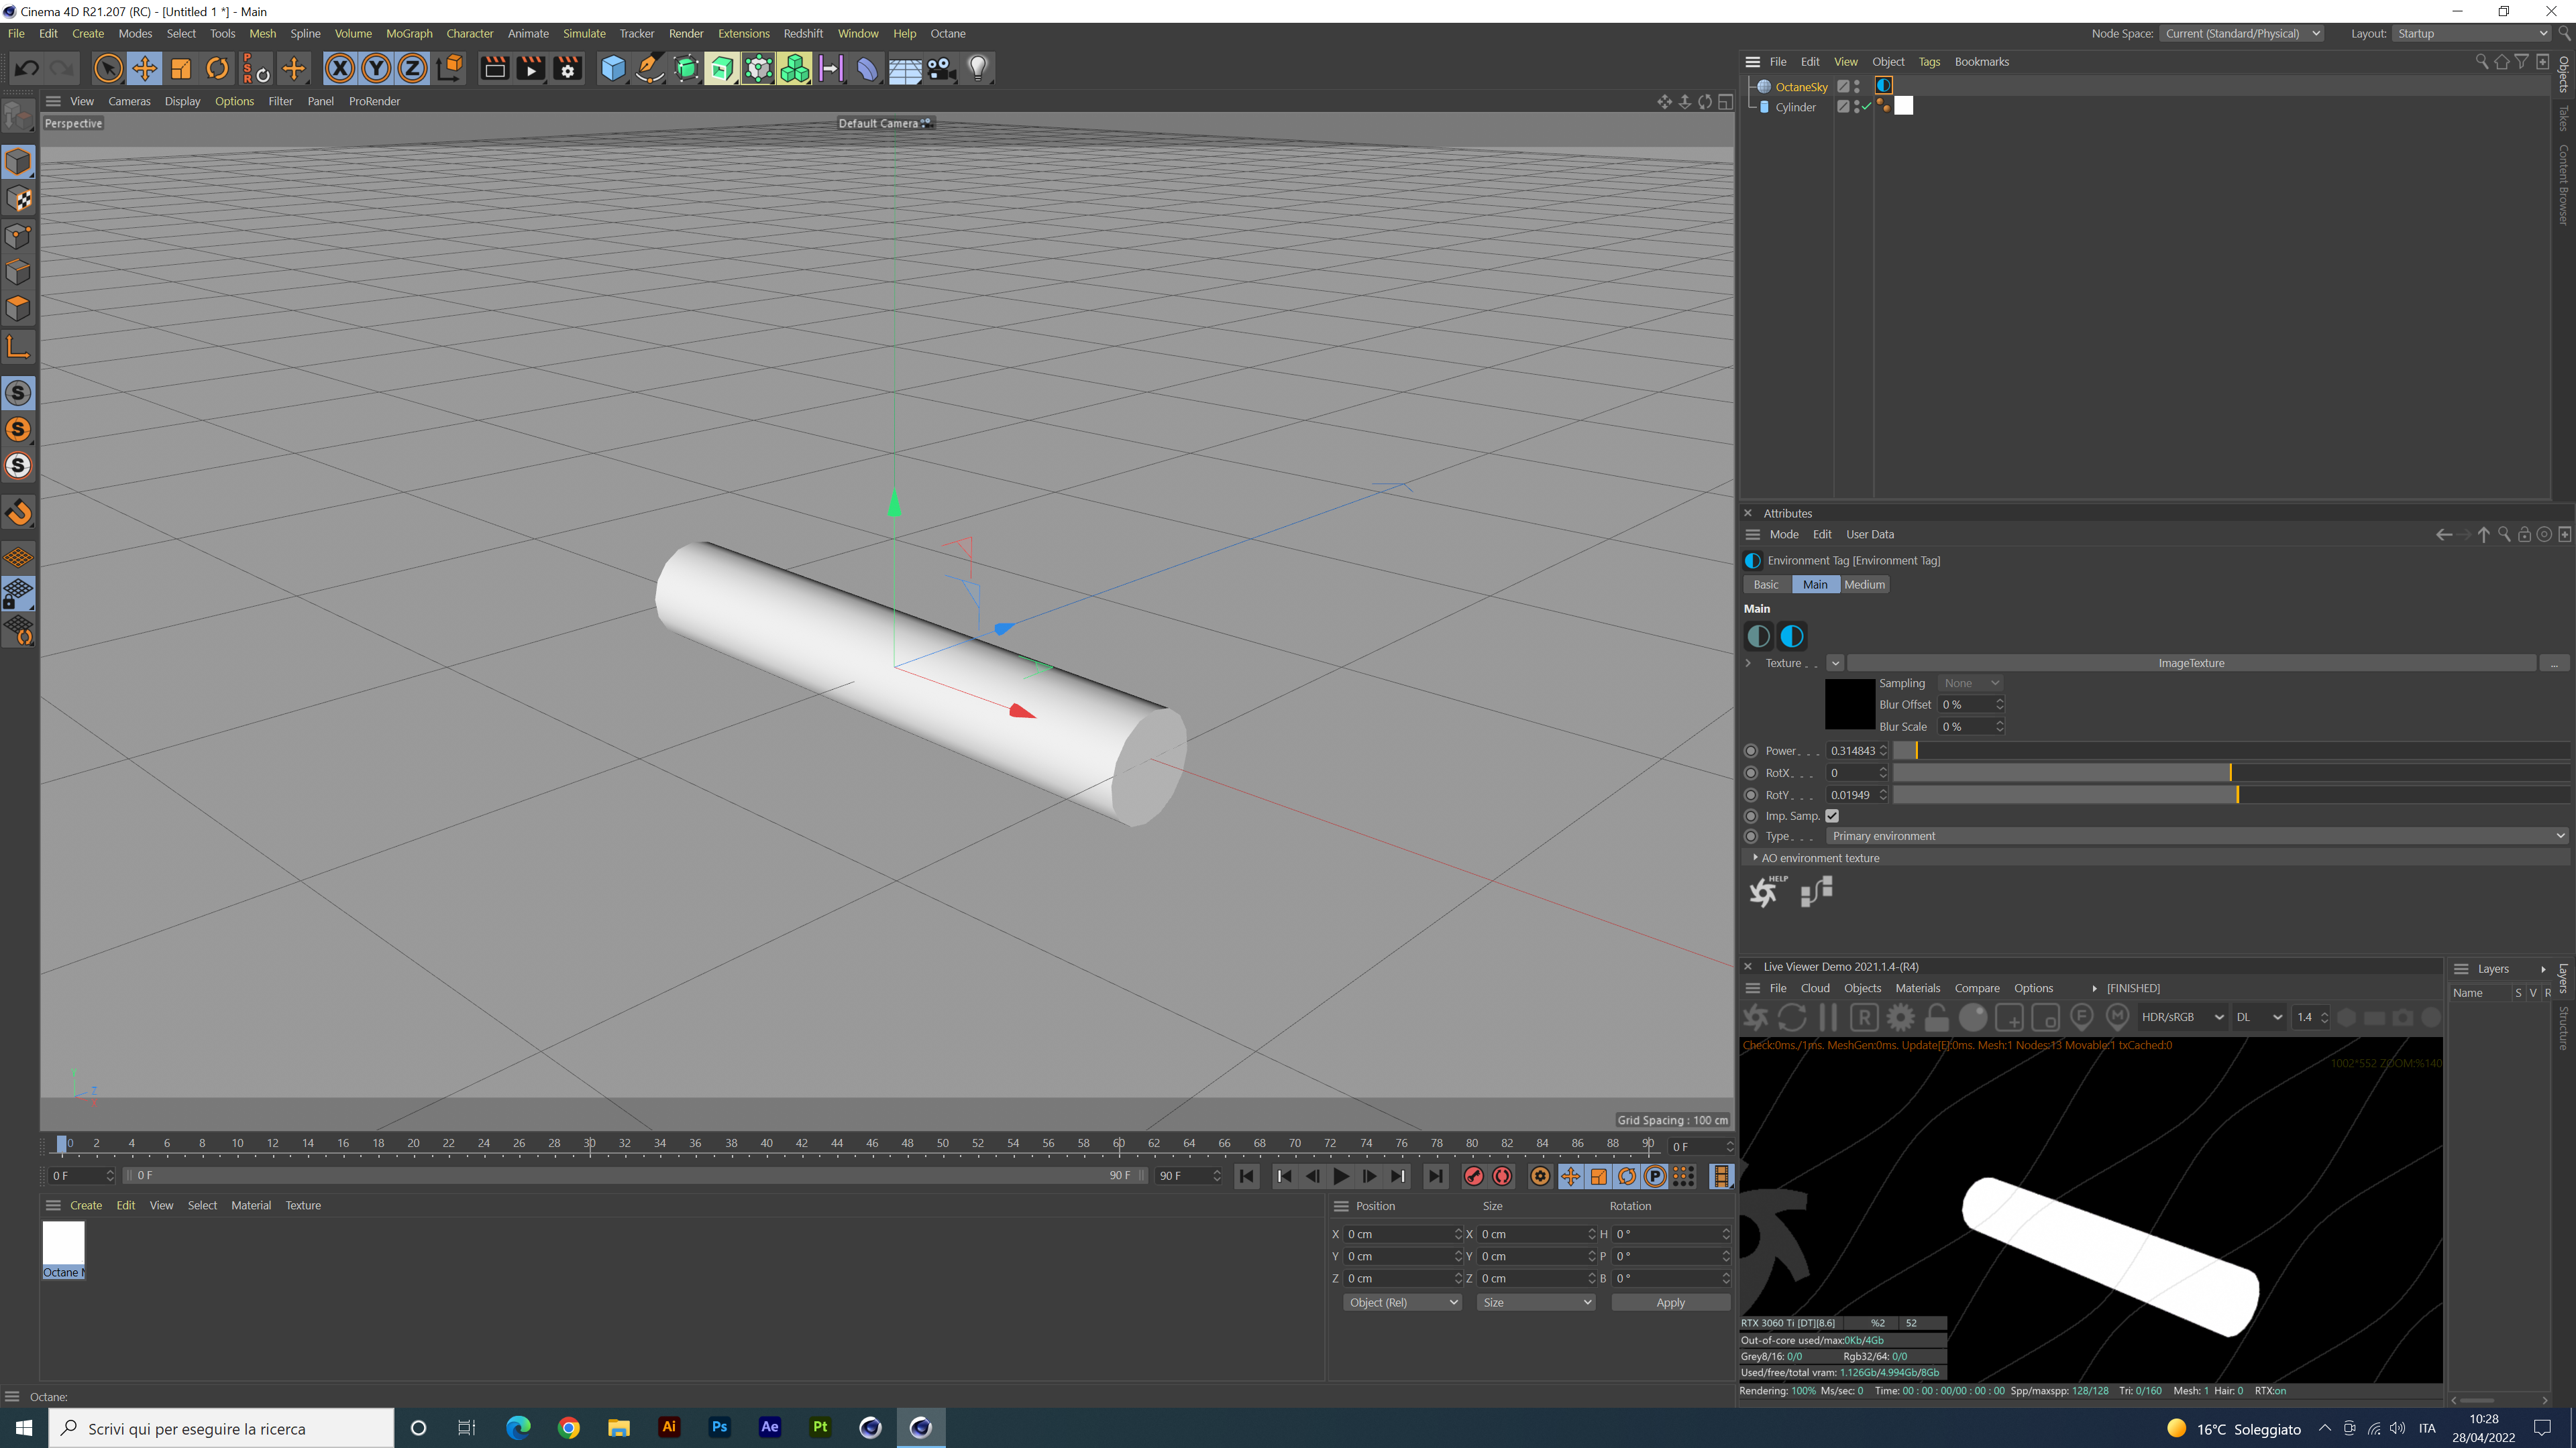Click Octane Live Viewer settings gear icon

click(1900, 1018)
